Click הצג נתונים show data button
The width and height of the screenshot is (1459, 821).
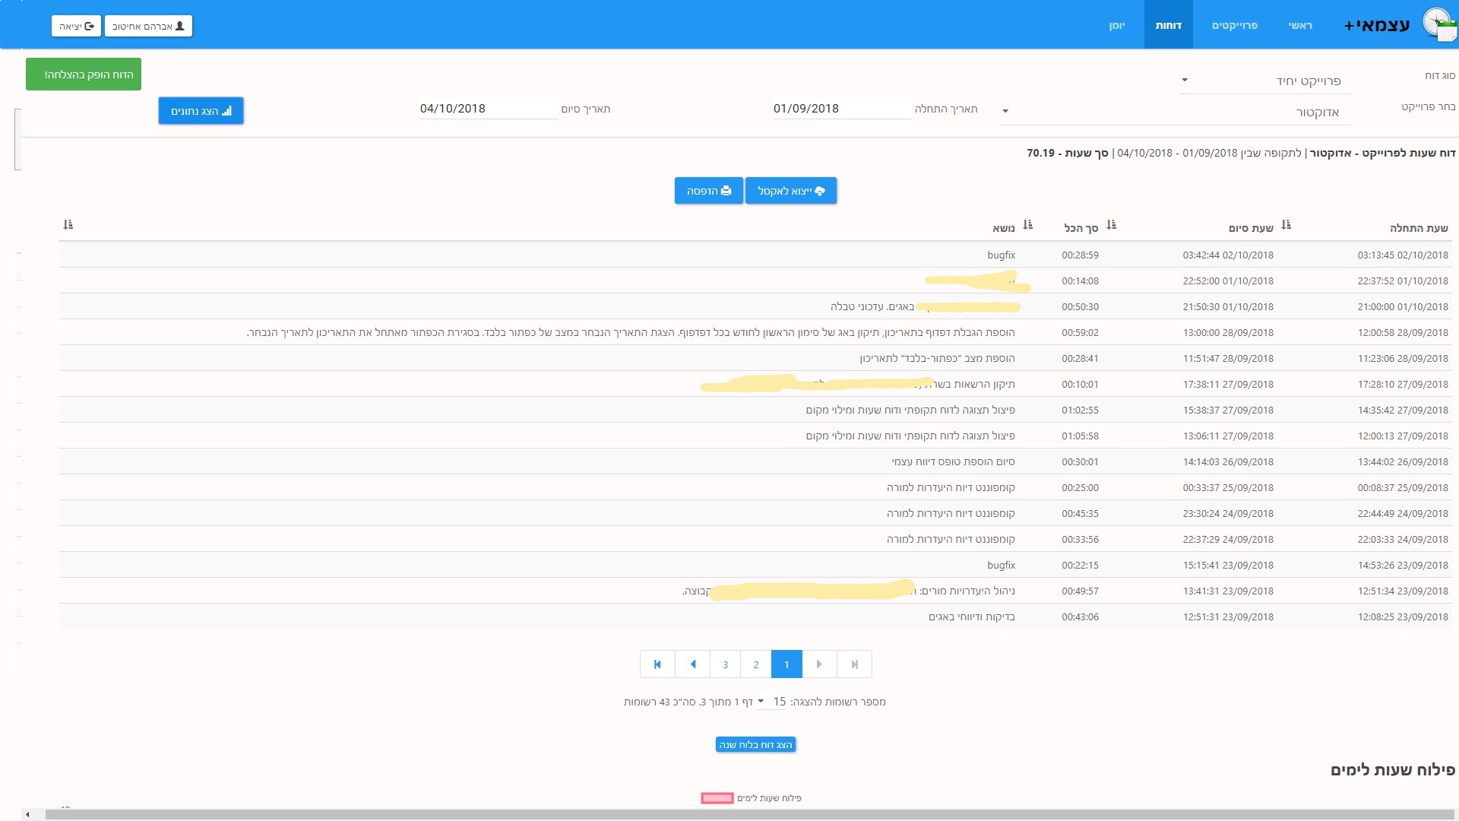(201, 111)
